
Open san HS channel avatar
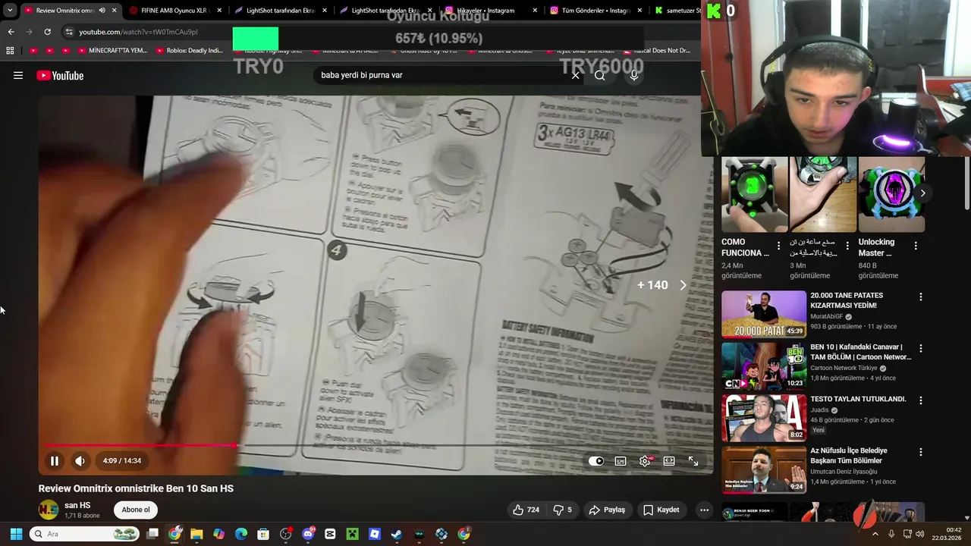[x=49, y=510]
